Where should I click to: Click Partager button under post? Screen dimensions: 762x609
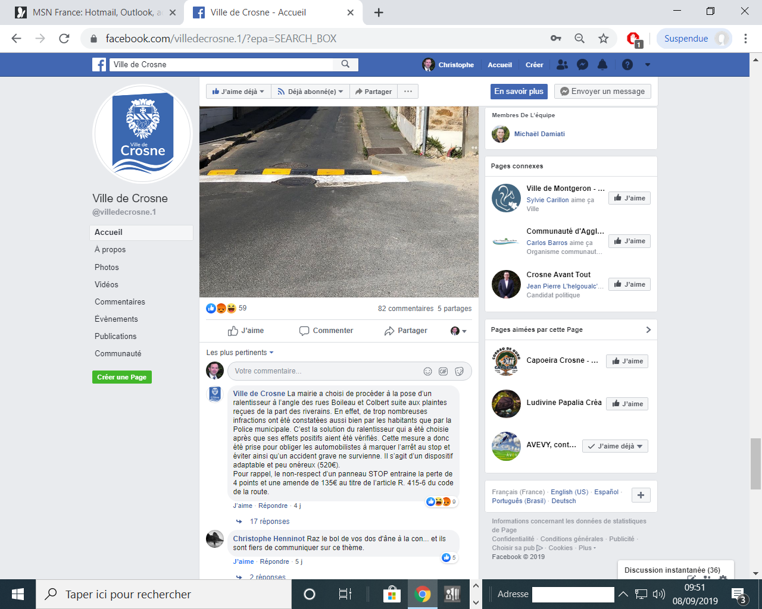(406, 331)
